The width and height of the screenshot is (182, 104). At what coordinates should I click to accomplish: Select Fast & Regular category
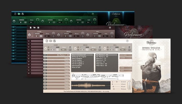tap(77, 60)
